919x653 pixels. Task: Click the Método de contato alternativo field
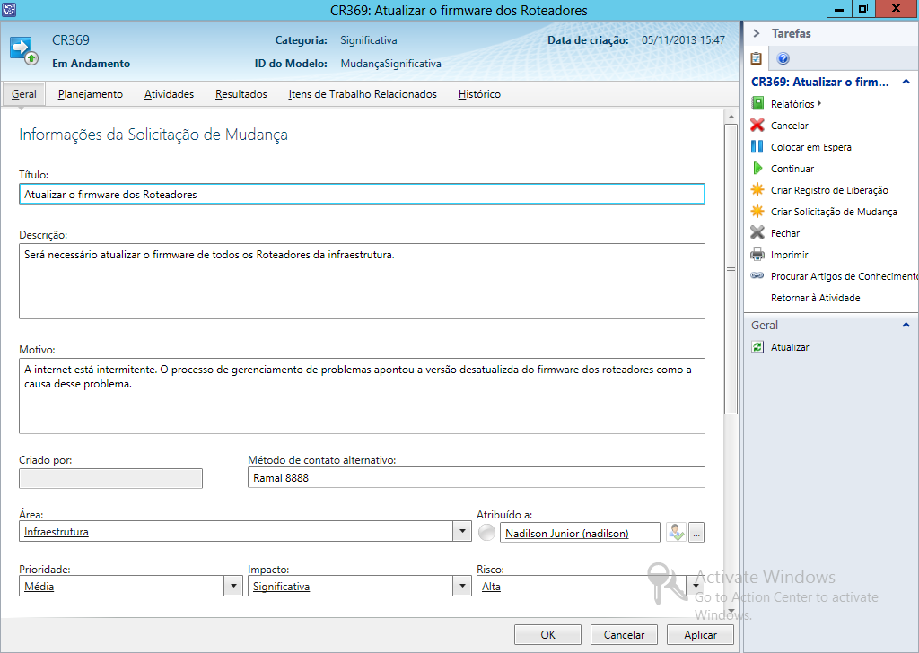(x=476, y=477)
